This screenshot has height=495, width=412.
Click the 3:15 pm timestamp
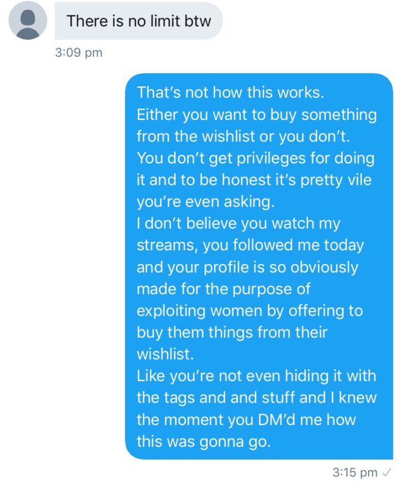355,473
